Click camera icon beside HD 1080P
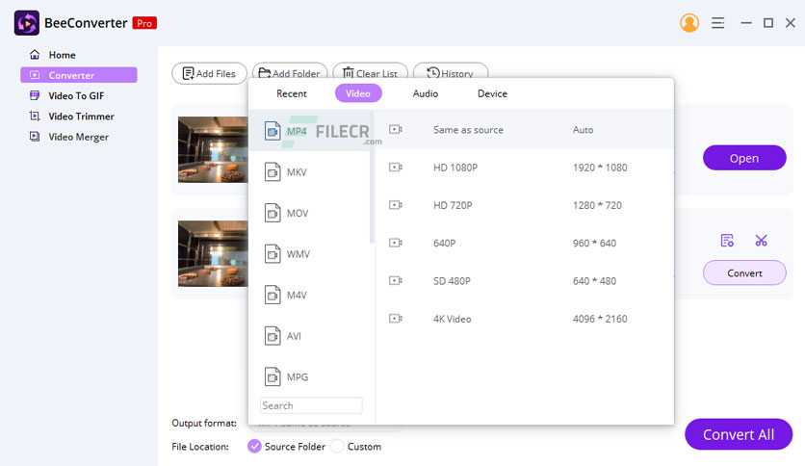The height and width of the screenshot is (466, 805). (x=396, y=168)
